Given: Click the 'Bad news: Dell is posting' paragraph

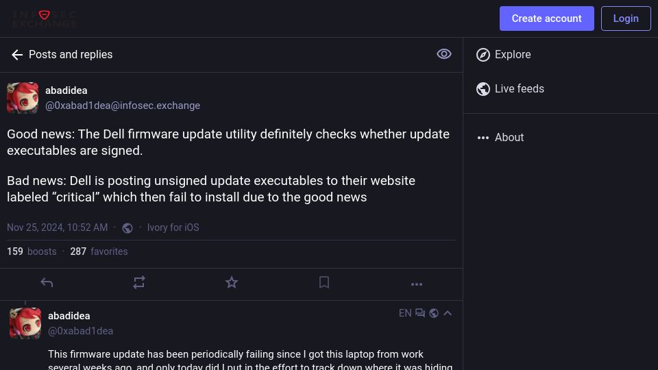Looking at the screenshot, I should pos(211,189).
